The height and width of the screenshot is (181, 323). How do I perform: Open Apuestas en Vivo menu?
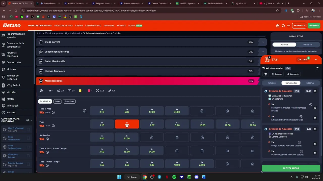pos(63,26)
